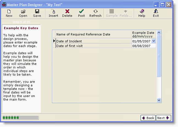Exit the Master Plan Designer
This screenshot has height=127, width=178.
[156, 13]
